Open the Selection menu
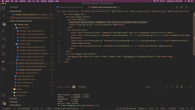 pyautogui.click(x=23, y=1)
